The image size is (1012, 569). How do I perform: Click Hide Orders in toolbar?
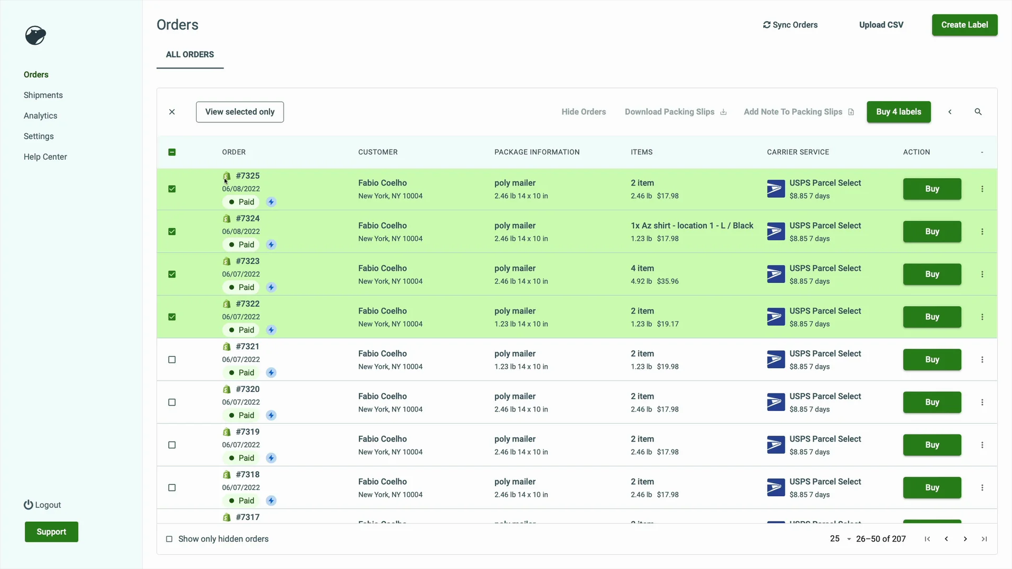pyautogui.click(x=583, y=112)
